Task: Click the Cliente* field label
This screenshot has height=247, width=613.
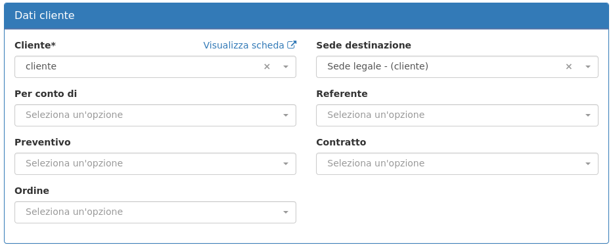Action: tap(35, 45)
